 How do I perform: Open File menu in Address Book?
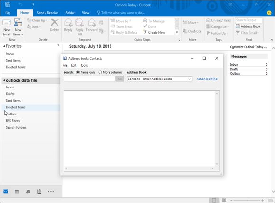point(65,65)
